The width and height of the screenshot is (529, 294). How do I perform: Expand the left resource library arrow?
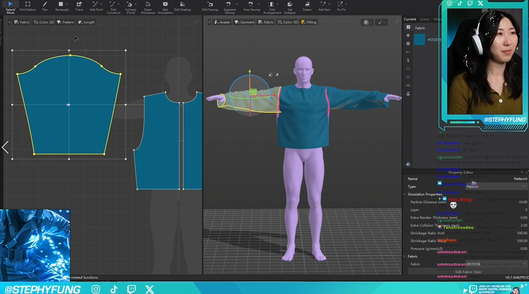[5, 147]
